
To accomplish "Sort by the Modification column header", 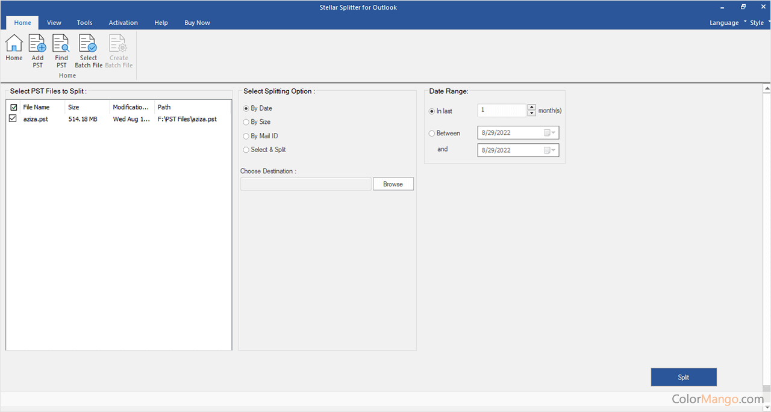I will click(x=132, y=107).
